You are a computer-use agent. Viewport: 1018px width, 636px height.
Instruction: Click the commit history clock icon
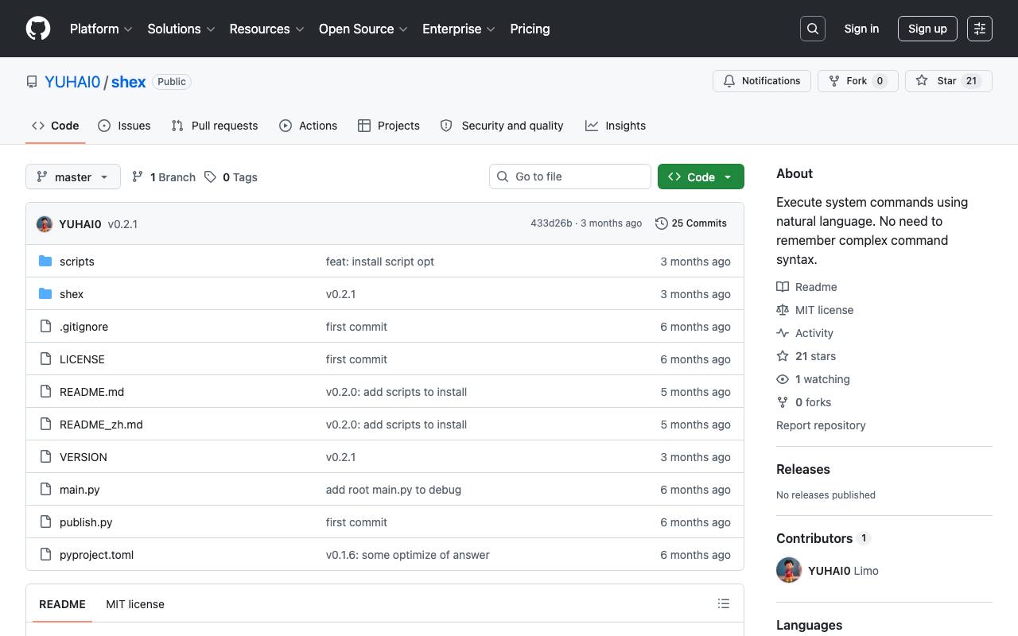(662, 223)
